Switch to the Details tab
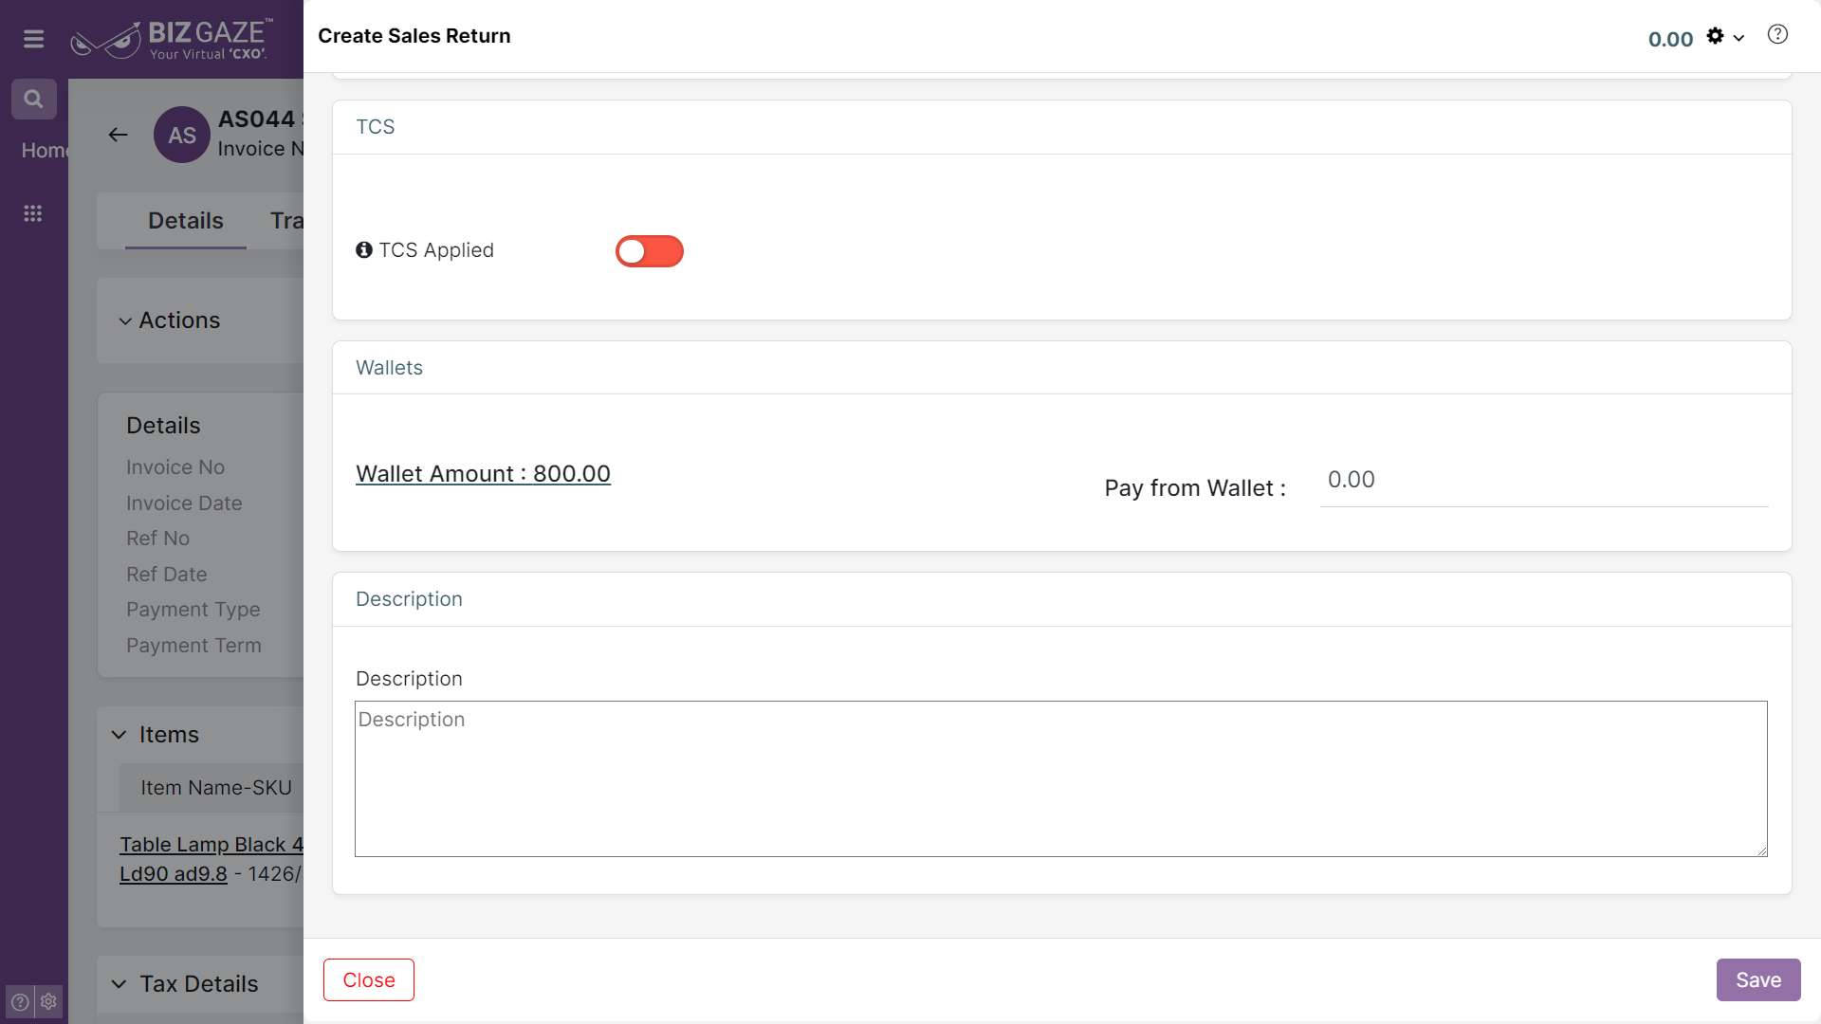 coord(186,221)
